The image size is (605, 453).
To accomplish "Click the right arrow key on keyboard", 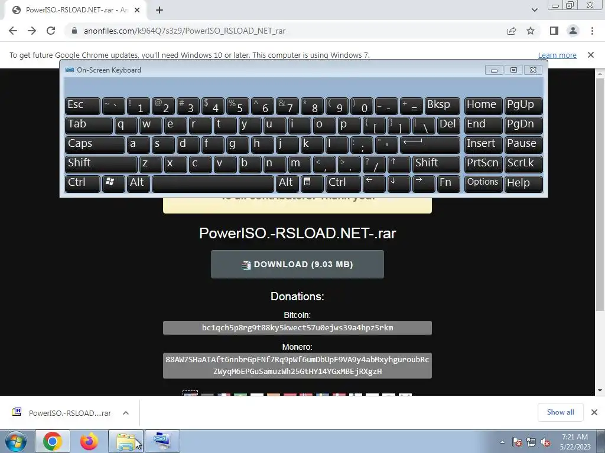I will pos(423,183).
